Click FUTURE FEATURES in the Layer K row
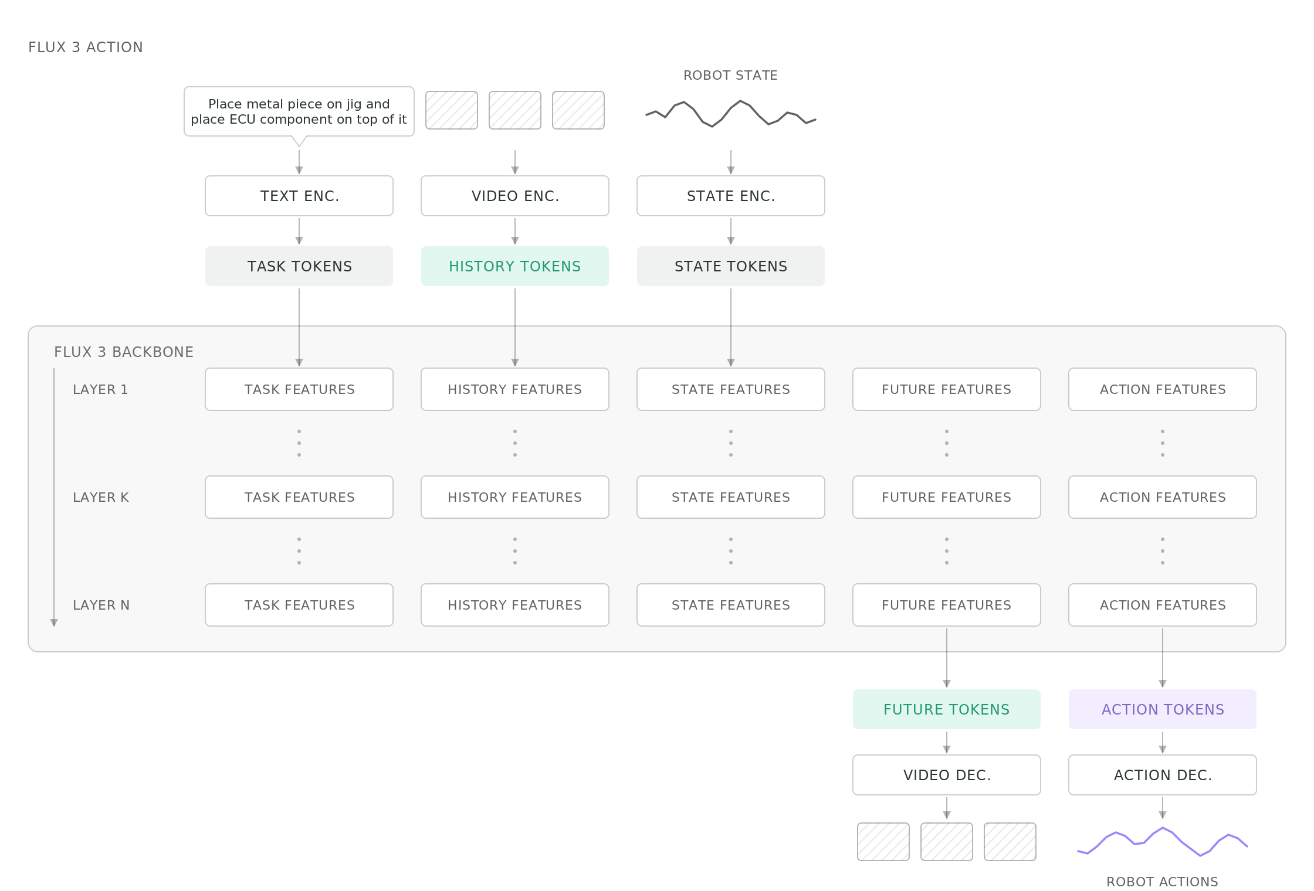Viewport: 1314px width, 891px height. pos(947,497)
